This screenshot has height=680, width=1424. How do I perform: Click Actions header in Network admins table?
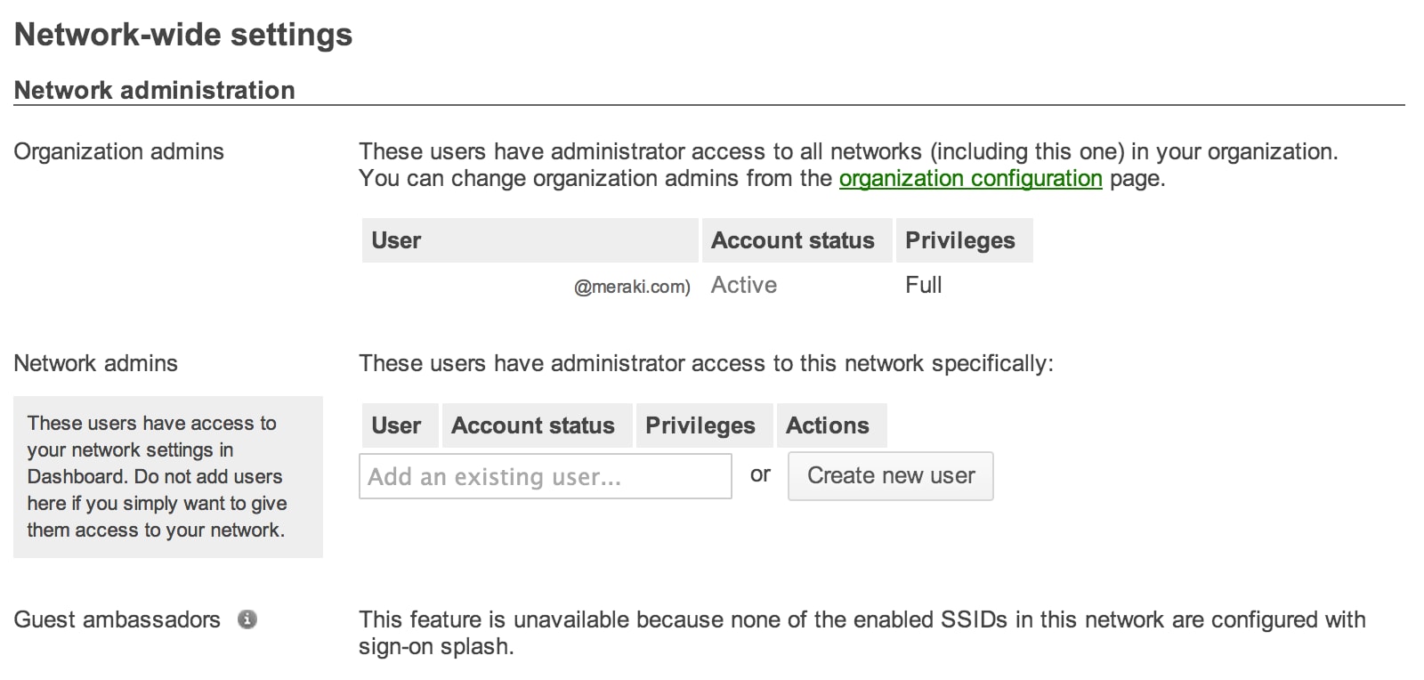(x=831, y=425)
